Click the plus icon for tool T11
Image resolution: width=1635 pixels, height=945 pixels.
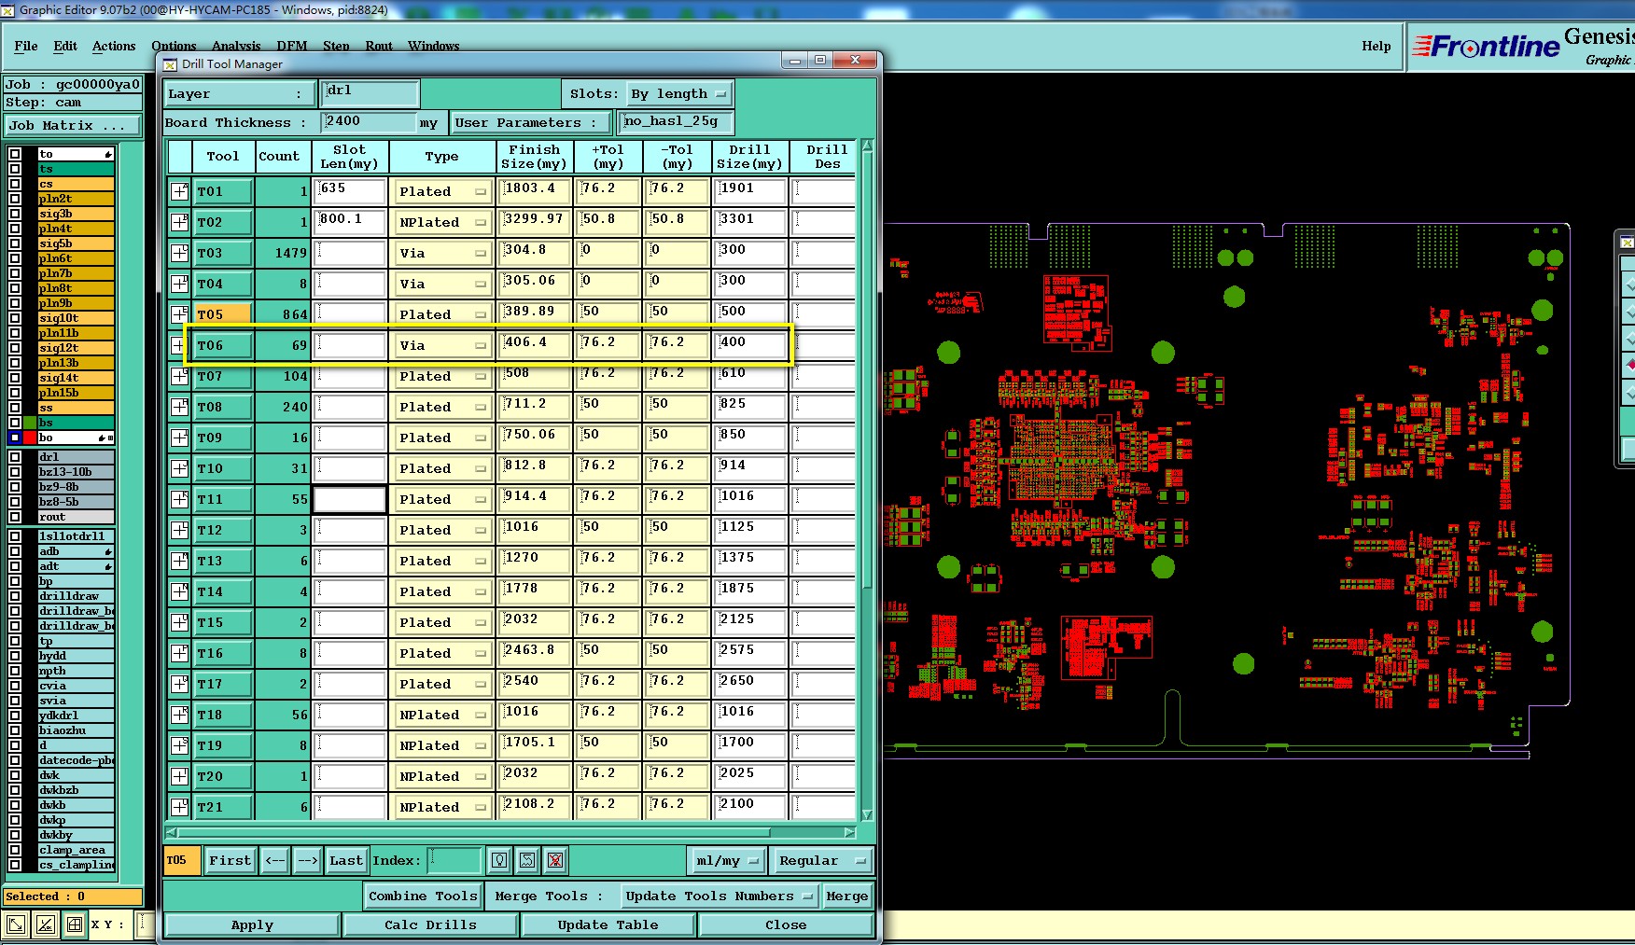[179, 499]
